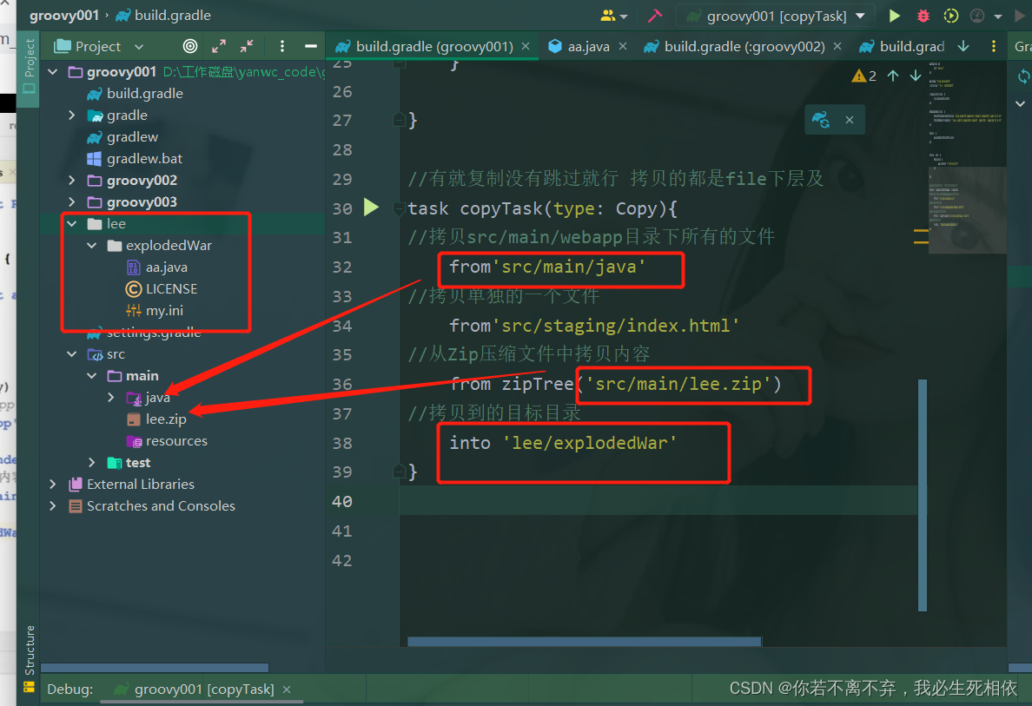Image resolution: width=1032 pixels, height=706 pixels.
Task: Collapse the groovy001 root project node
Action: [53, 72]
